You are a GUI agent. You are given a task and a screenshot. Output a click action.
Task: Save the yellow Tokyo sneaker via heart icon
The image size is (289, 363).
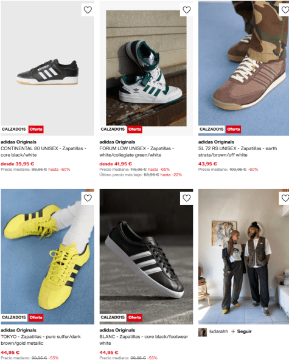coord(88,198)
